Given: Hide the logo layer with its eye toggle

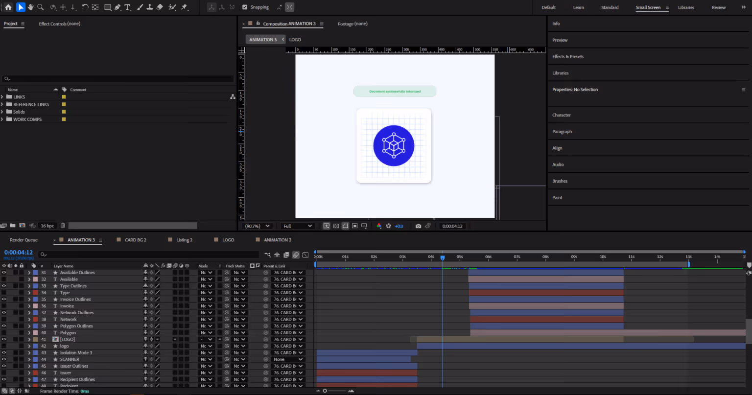Looking at the screenshot, I should (4, 346).
